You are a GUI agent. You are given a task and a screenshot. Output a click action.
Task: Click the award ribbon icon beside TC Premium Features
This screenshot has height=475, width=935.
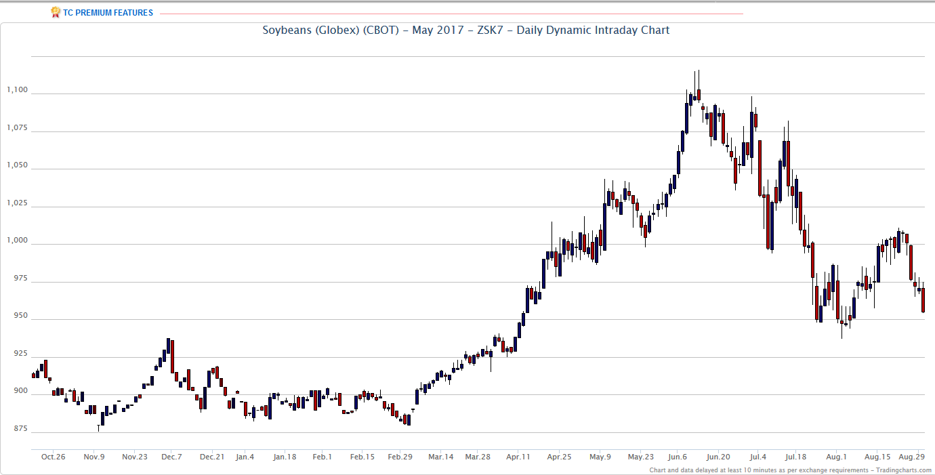[56, 12]
